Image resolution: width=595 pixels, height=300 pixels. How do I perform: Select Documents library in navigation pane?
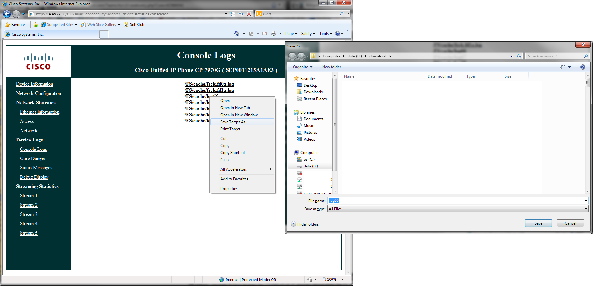(310, 119)
